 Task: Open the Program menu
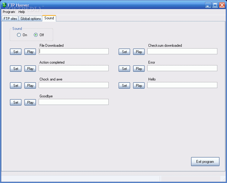click(x=9, y=12)
